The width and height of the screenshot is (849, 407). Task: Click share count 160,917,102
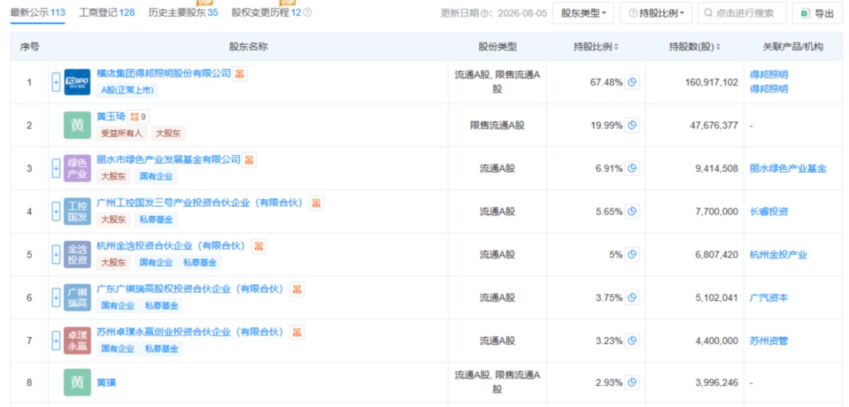(x=712, y=82)
